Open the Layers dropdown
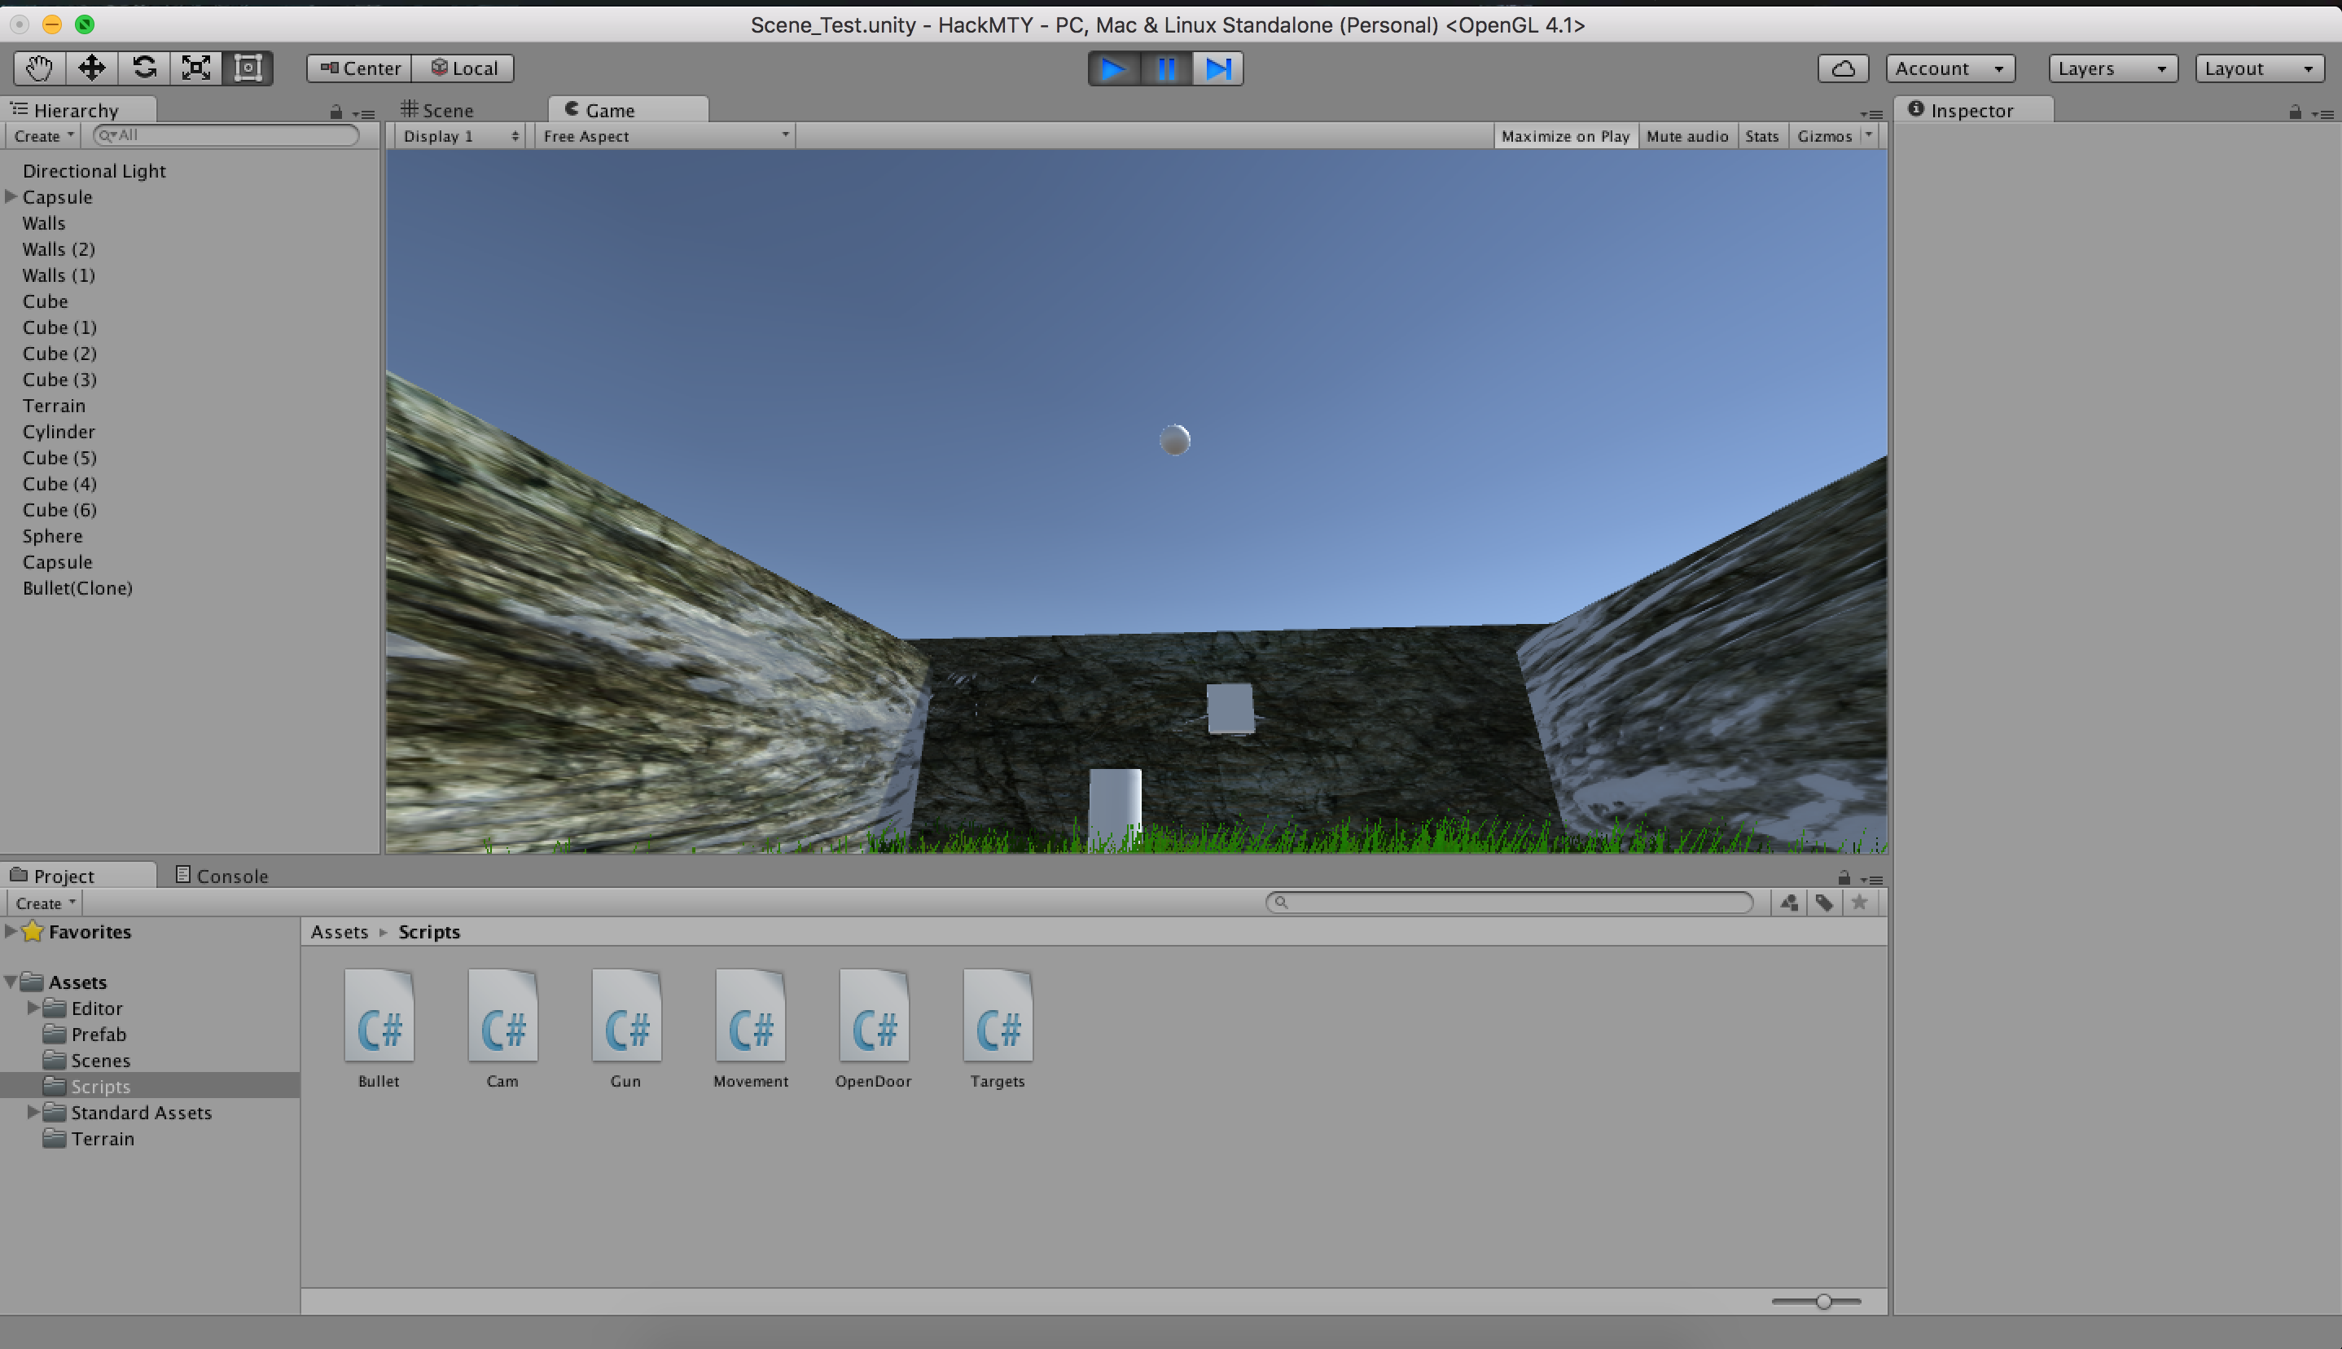Image resolution: width=2342 pixels, height=1349 pixels. point(2112,68)
